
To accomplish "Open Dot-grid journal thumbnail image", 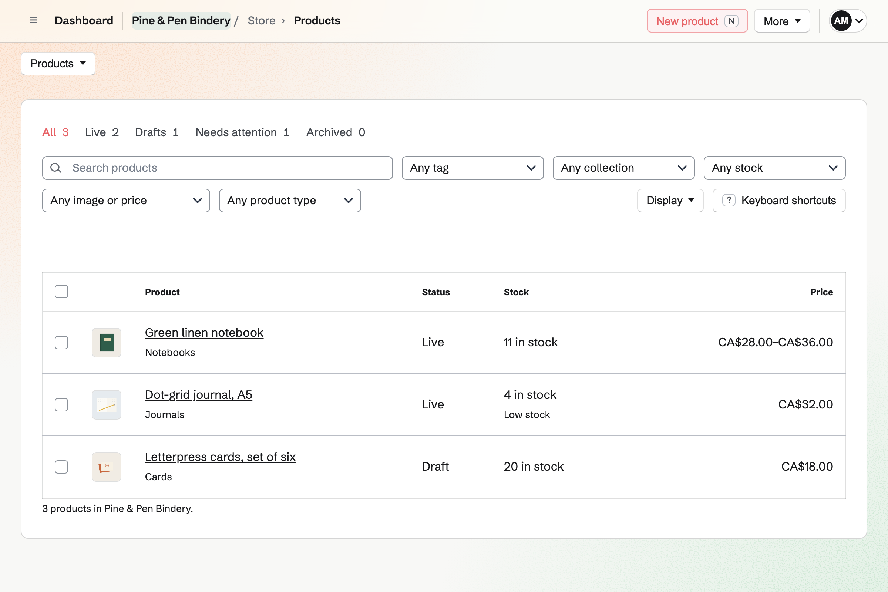I will tap(107, 405).
